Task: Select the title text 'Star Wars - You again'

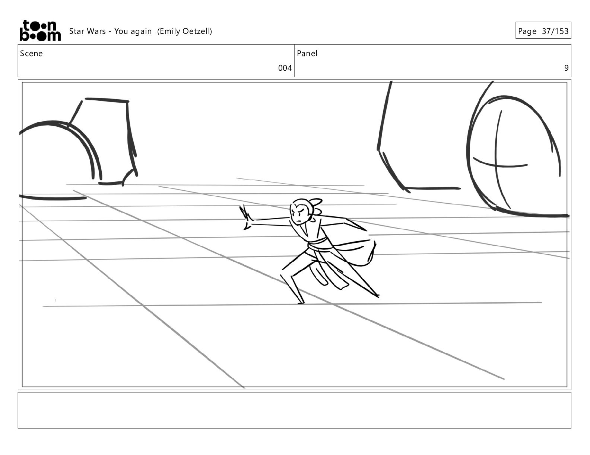Action: click(110, 31)
